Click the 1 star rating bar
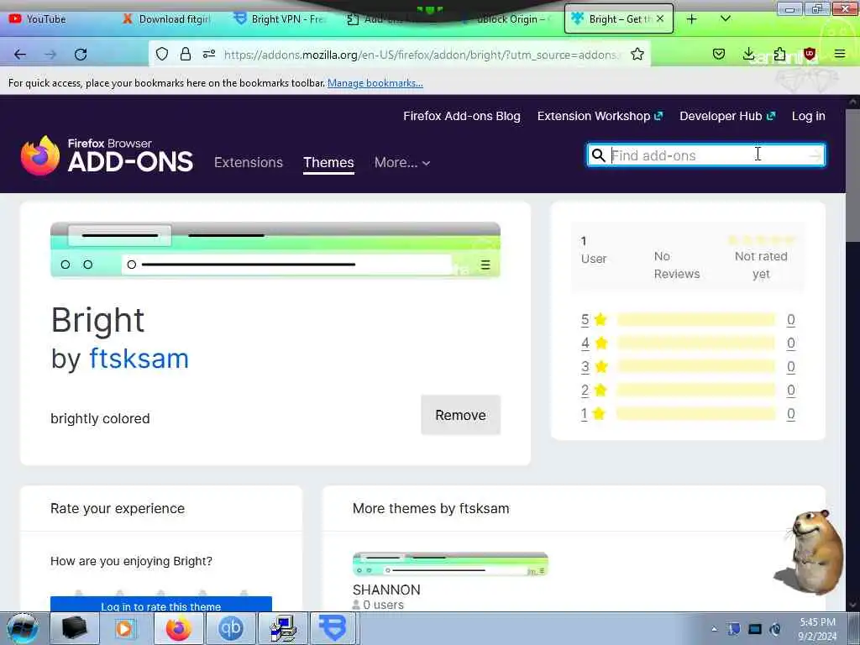 pyautogui.click(x=696, y=413)
